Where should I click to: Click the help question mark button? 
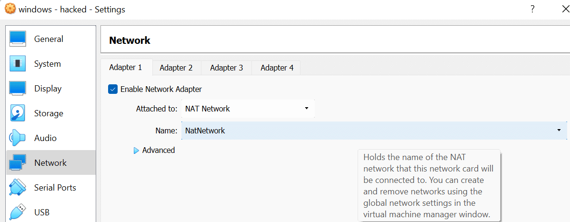(533, 10)
